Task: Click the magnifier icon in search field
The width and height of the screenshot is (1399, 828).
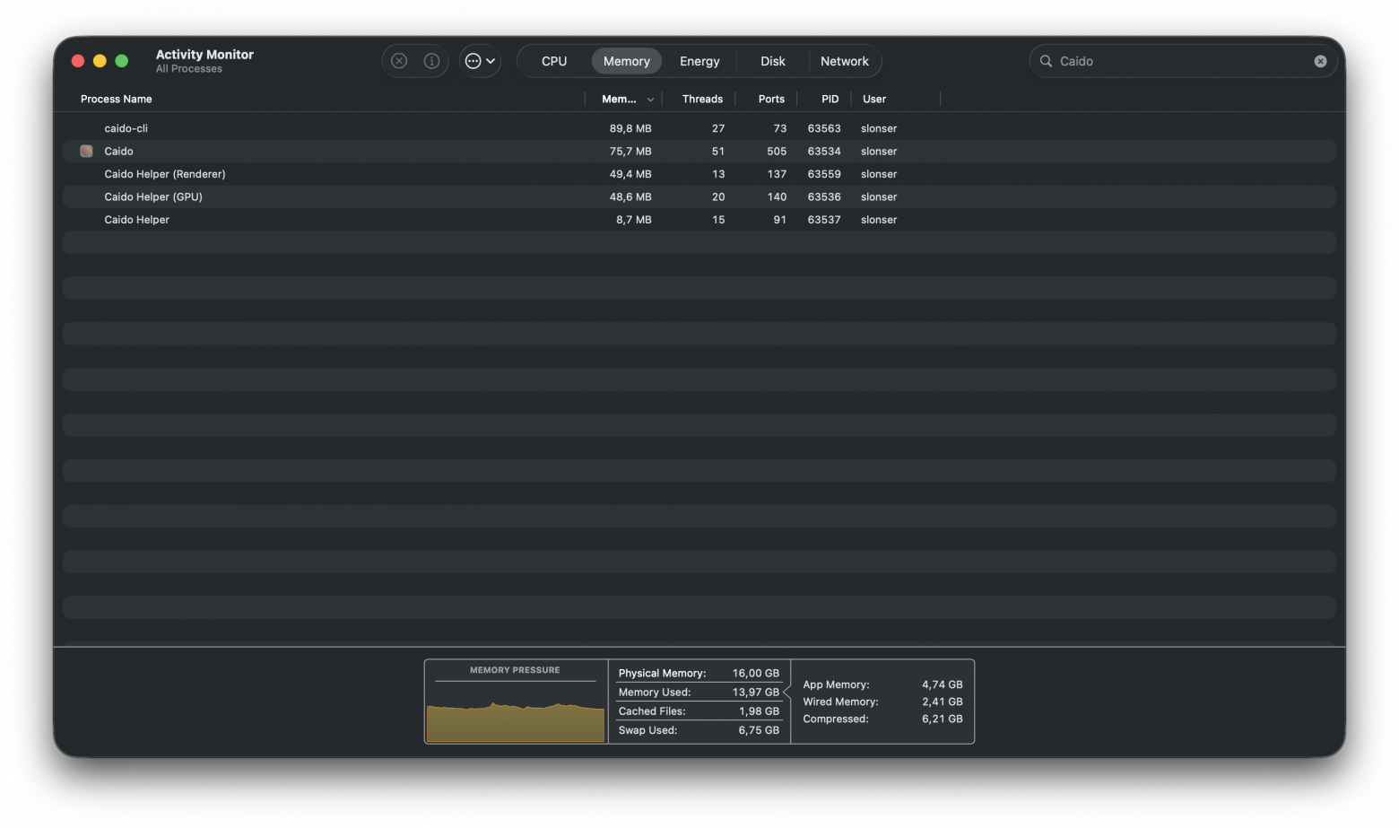Action: 1046,61
